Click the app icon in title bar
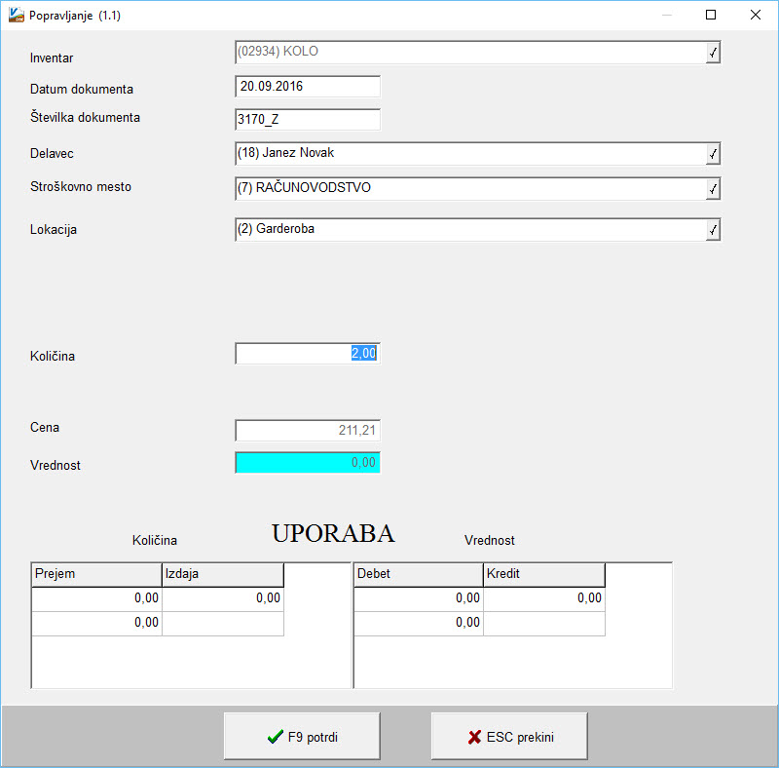Image resolution: width=779 pixels, height=768 pixels. tap(17, 16)
